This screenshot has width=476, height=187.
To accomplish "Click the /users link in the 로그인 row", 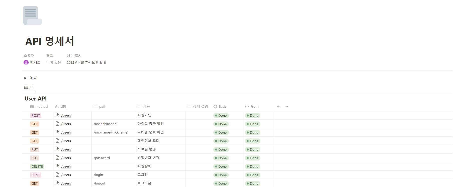I will 66,175.
